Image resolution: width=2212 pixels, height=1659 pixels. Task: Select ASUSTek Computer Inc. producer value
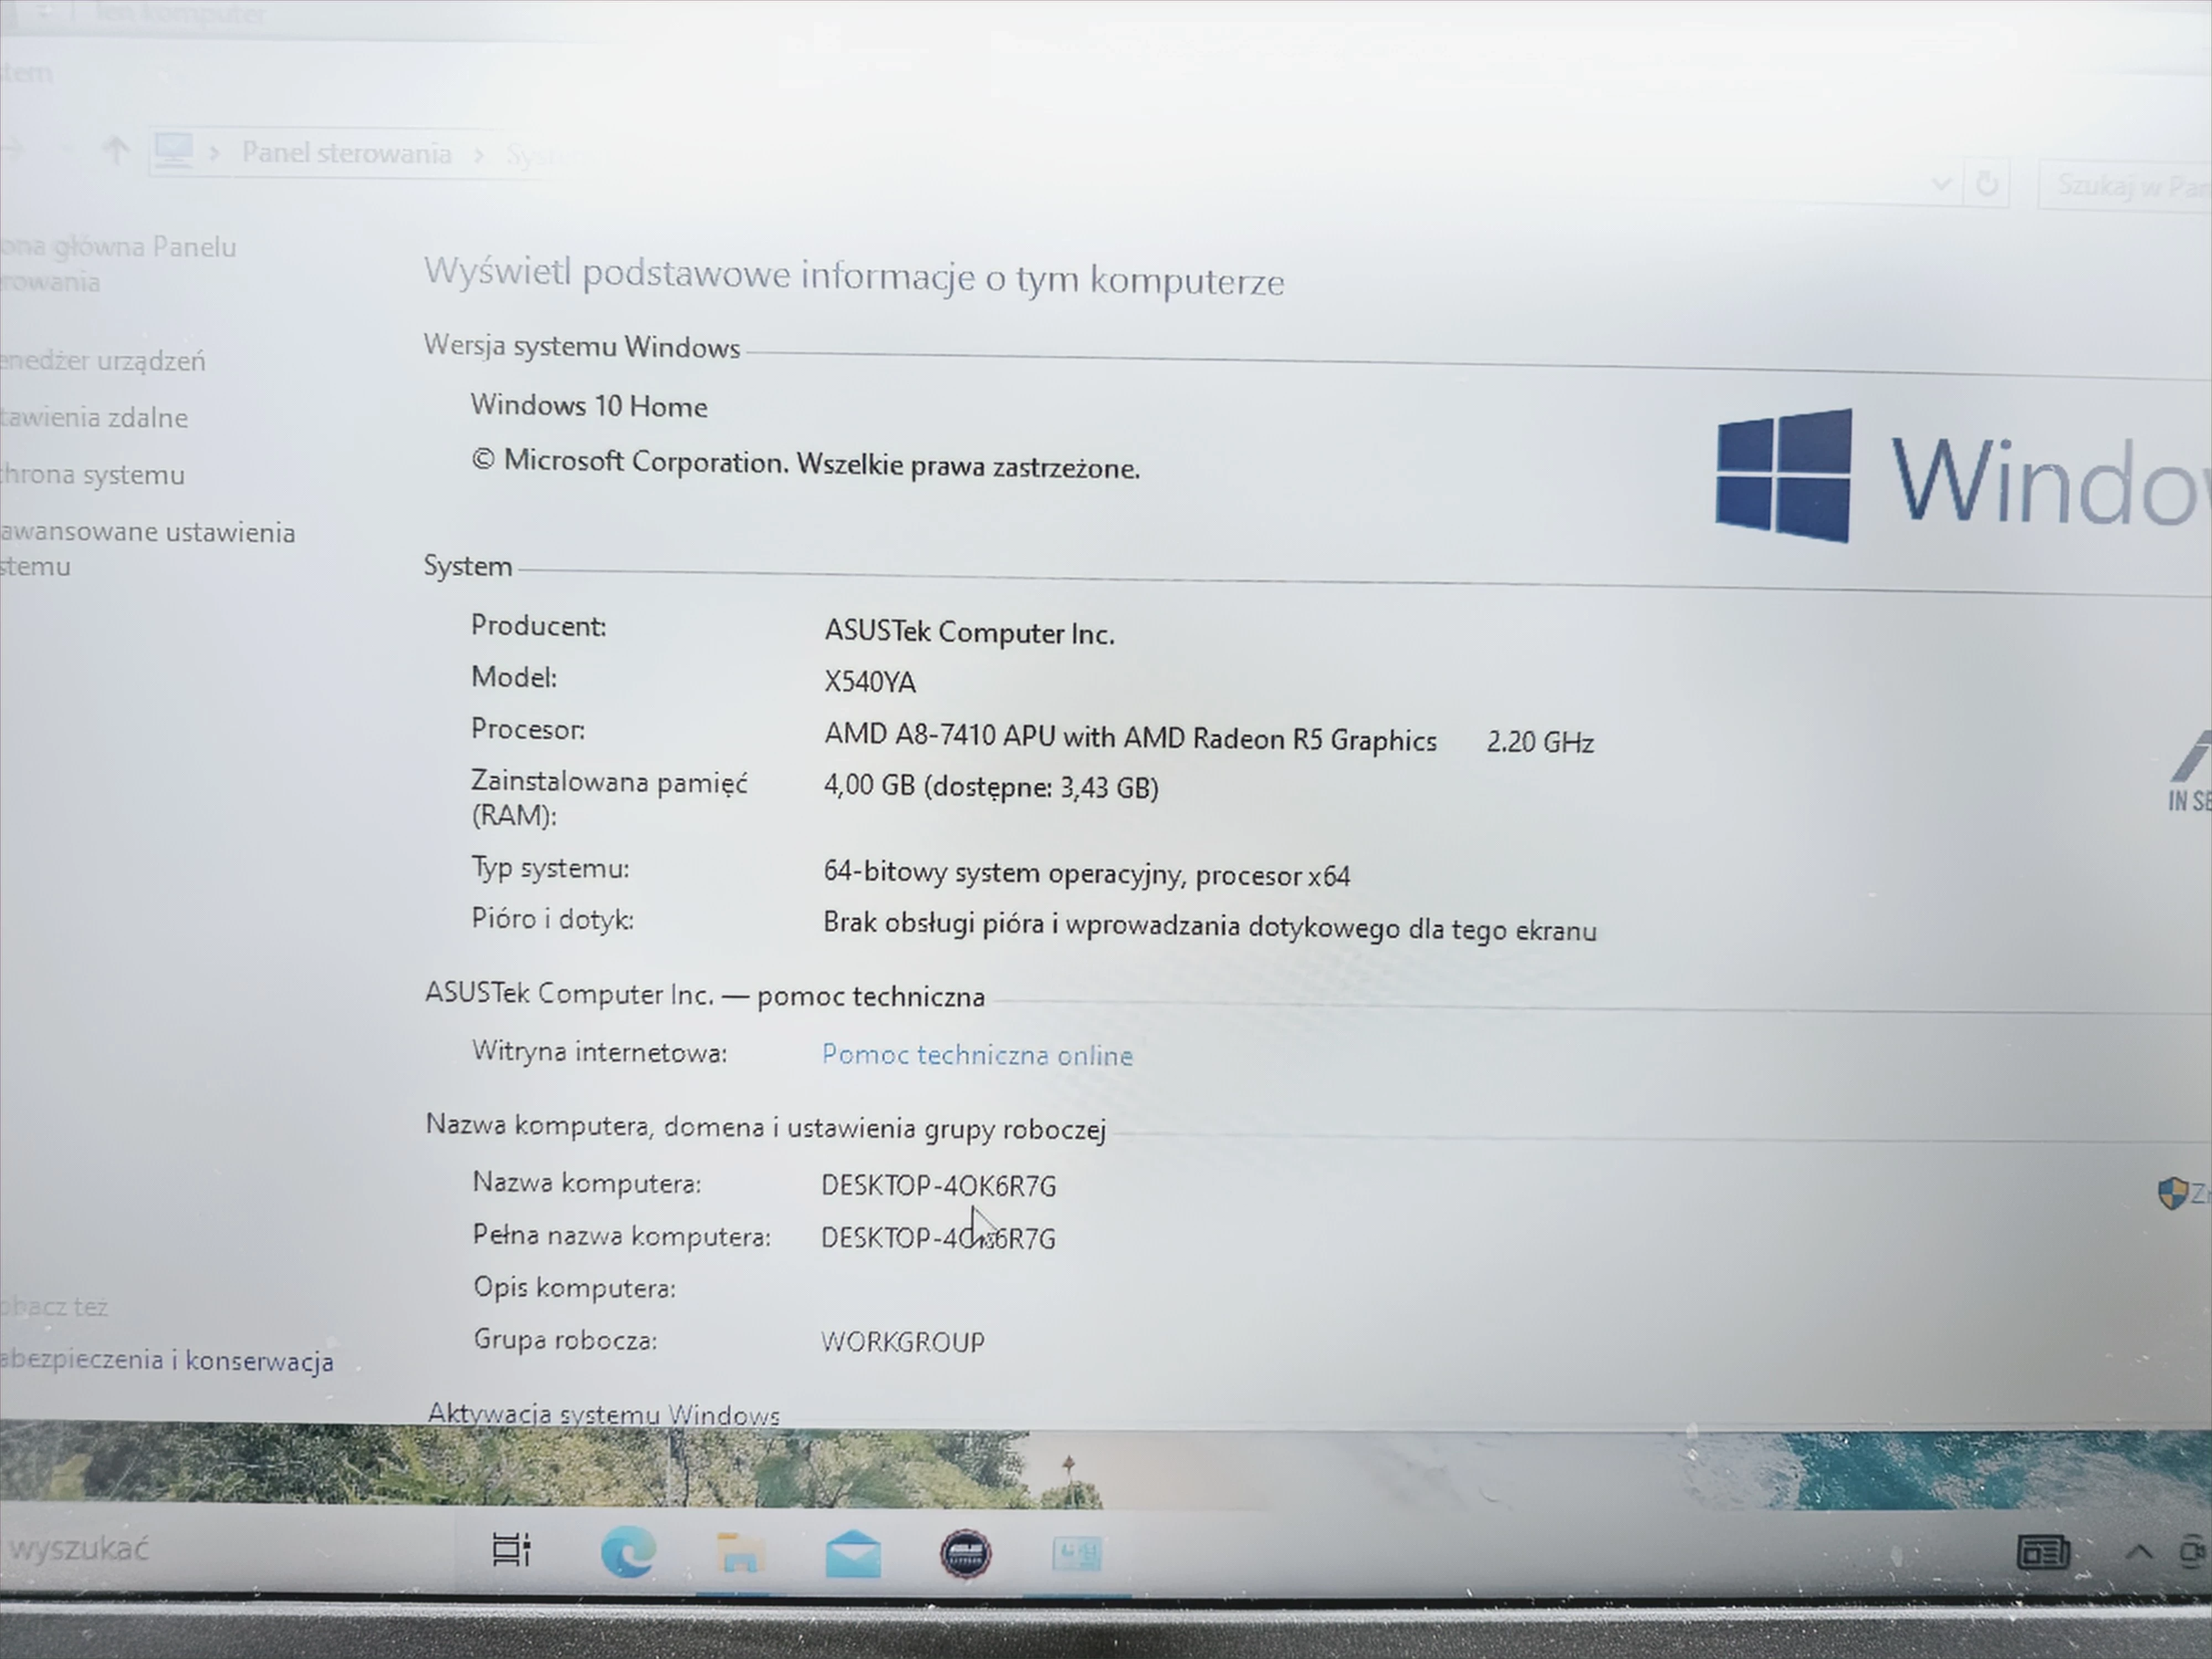pos(969,632)
